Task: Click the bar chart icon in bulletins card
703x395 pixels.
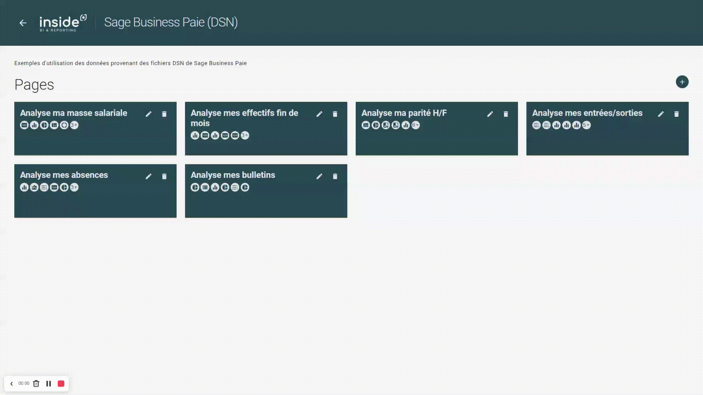Action: pyautogui.click(x=215, y=187)
